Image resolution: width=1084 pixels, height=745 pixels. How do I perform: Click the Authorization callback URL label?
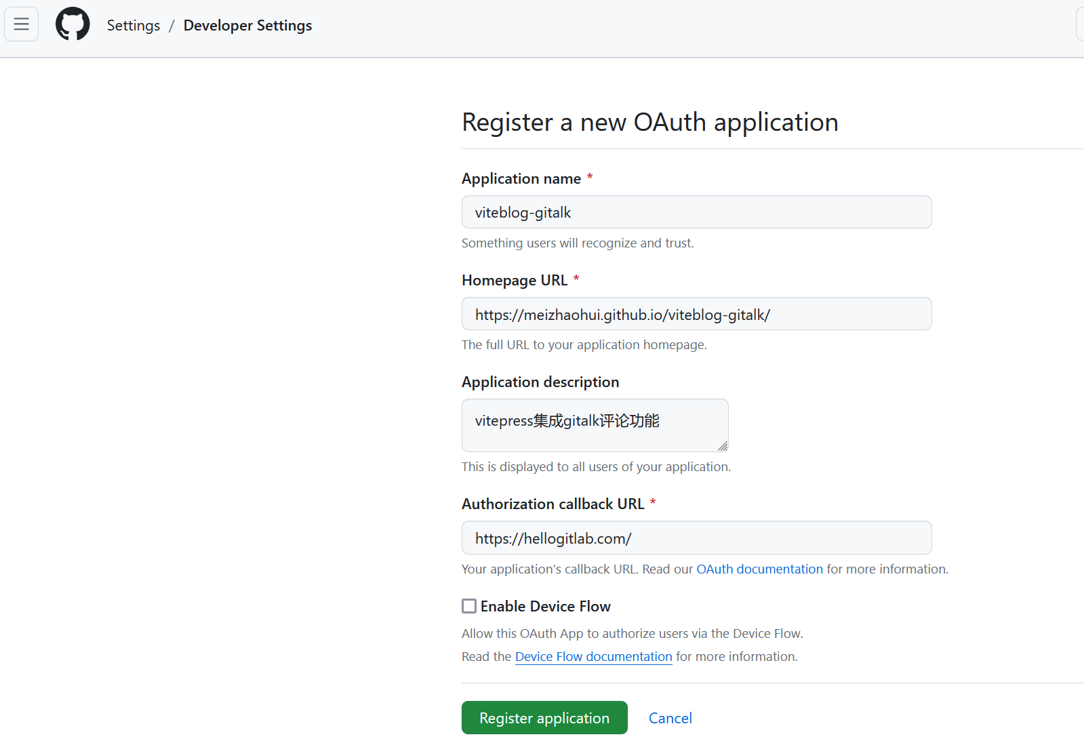click(x=553, y=504)
